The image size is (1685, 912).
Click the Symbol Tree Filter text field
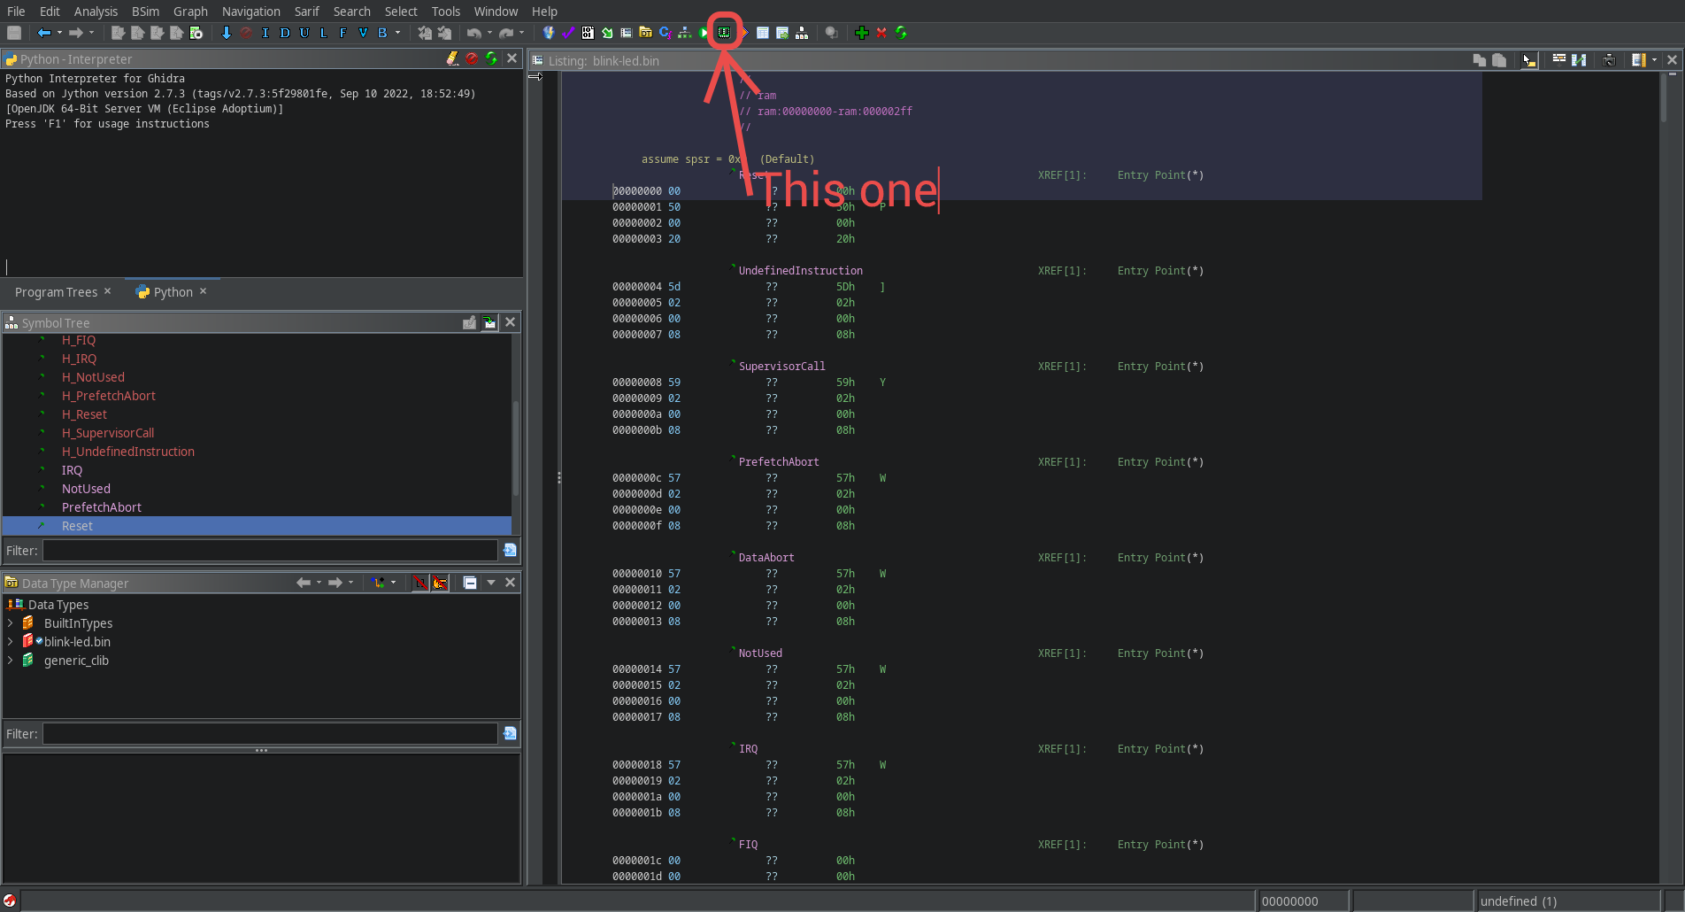click(270, 551)
